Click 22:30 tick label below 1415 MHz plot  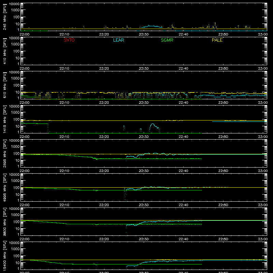(144, 137)
